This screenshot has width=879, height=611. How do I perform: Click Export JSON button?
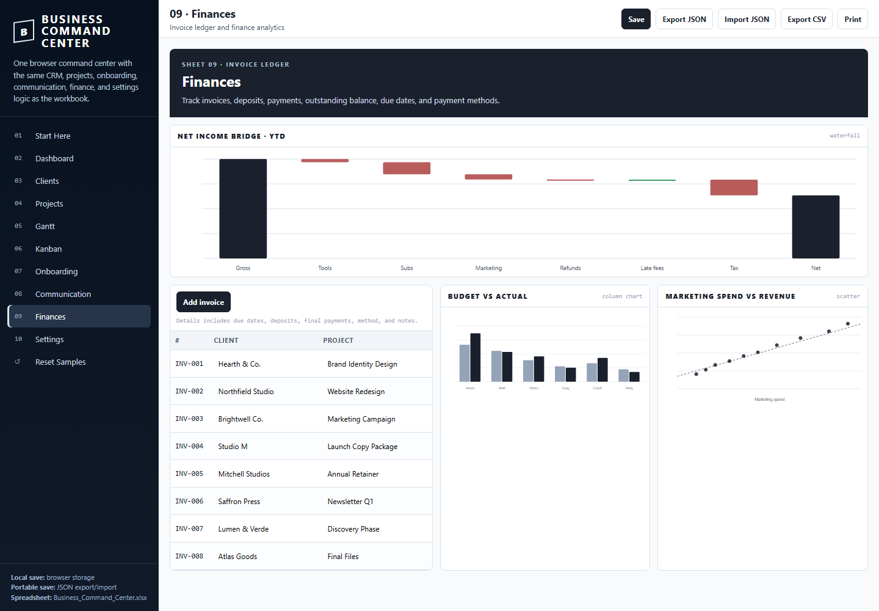pyautogui.click(x=684, y=19)
